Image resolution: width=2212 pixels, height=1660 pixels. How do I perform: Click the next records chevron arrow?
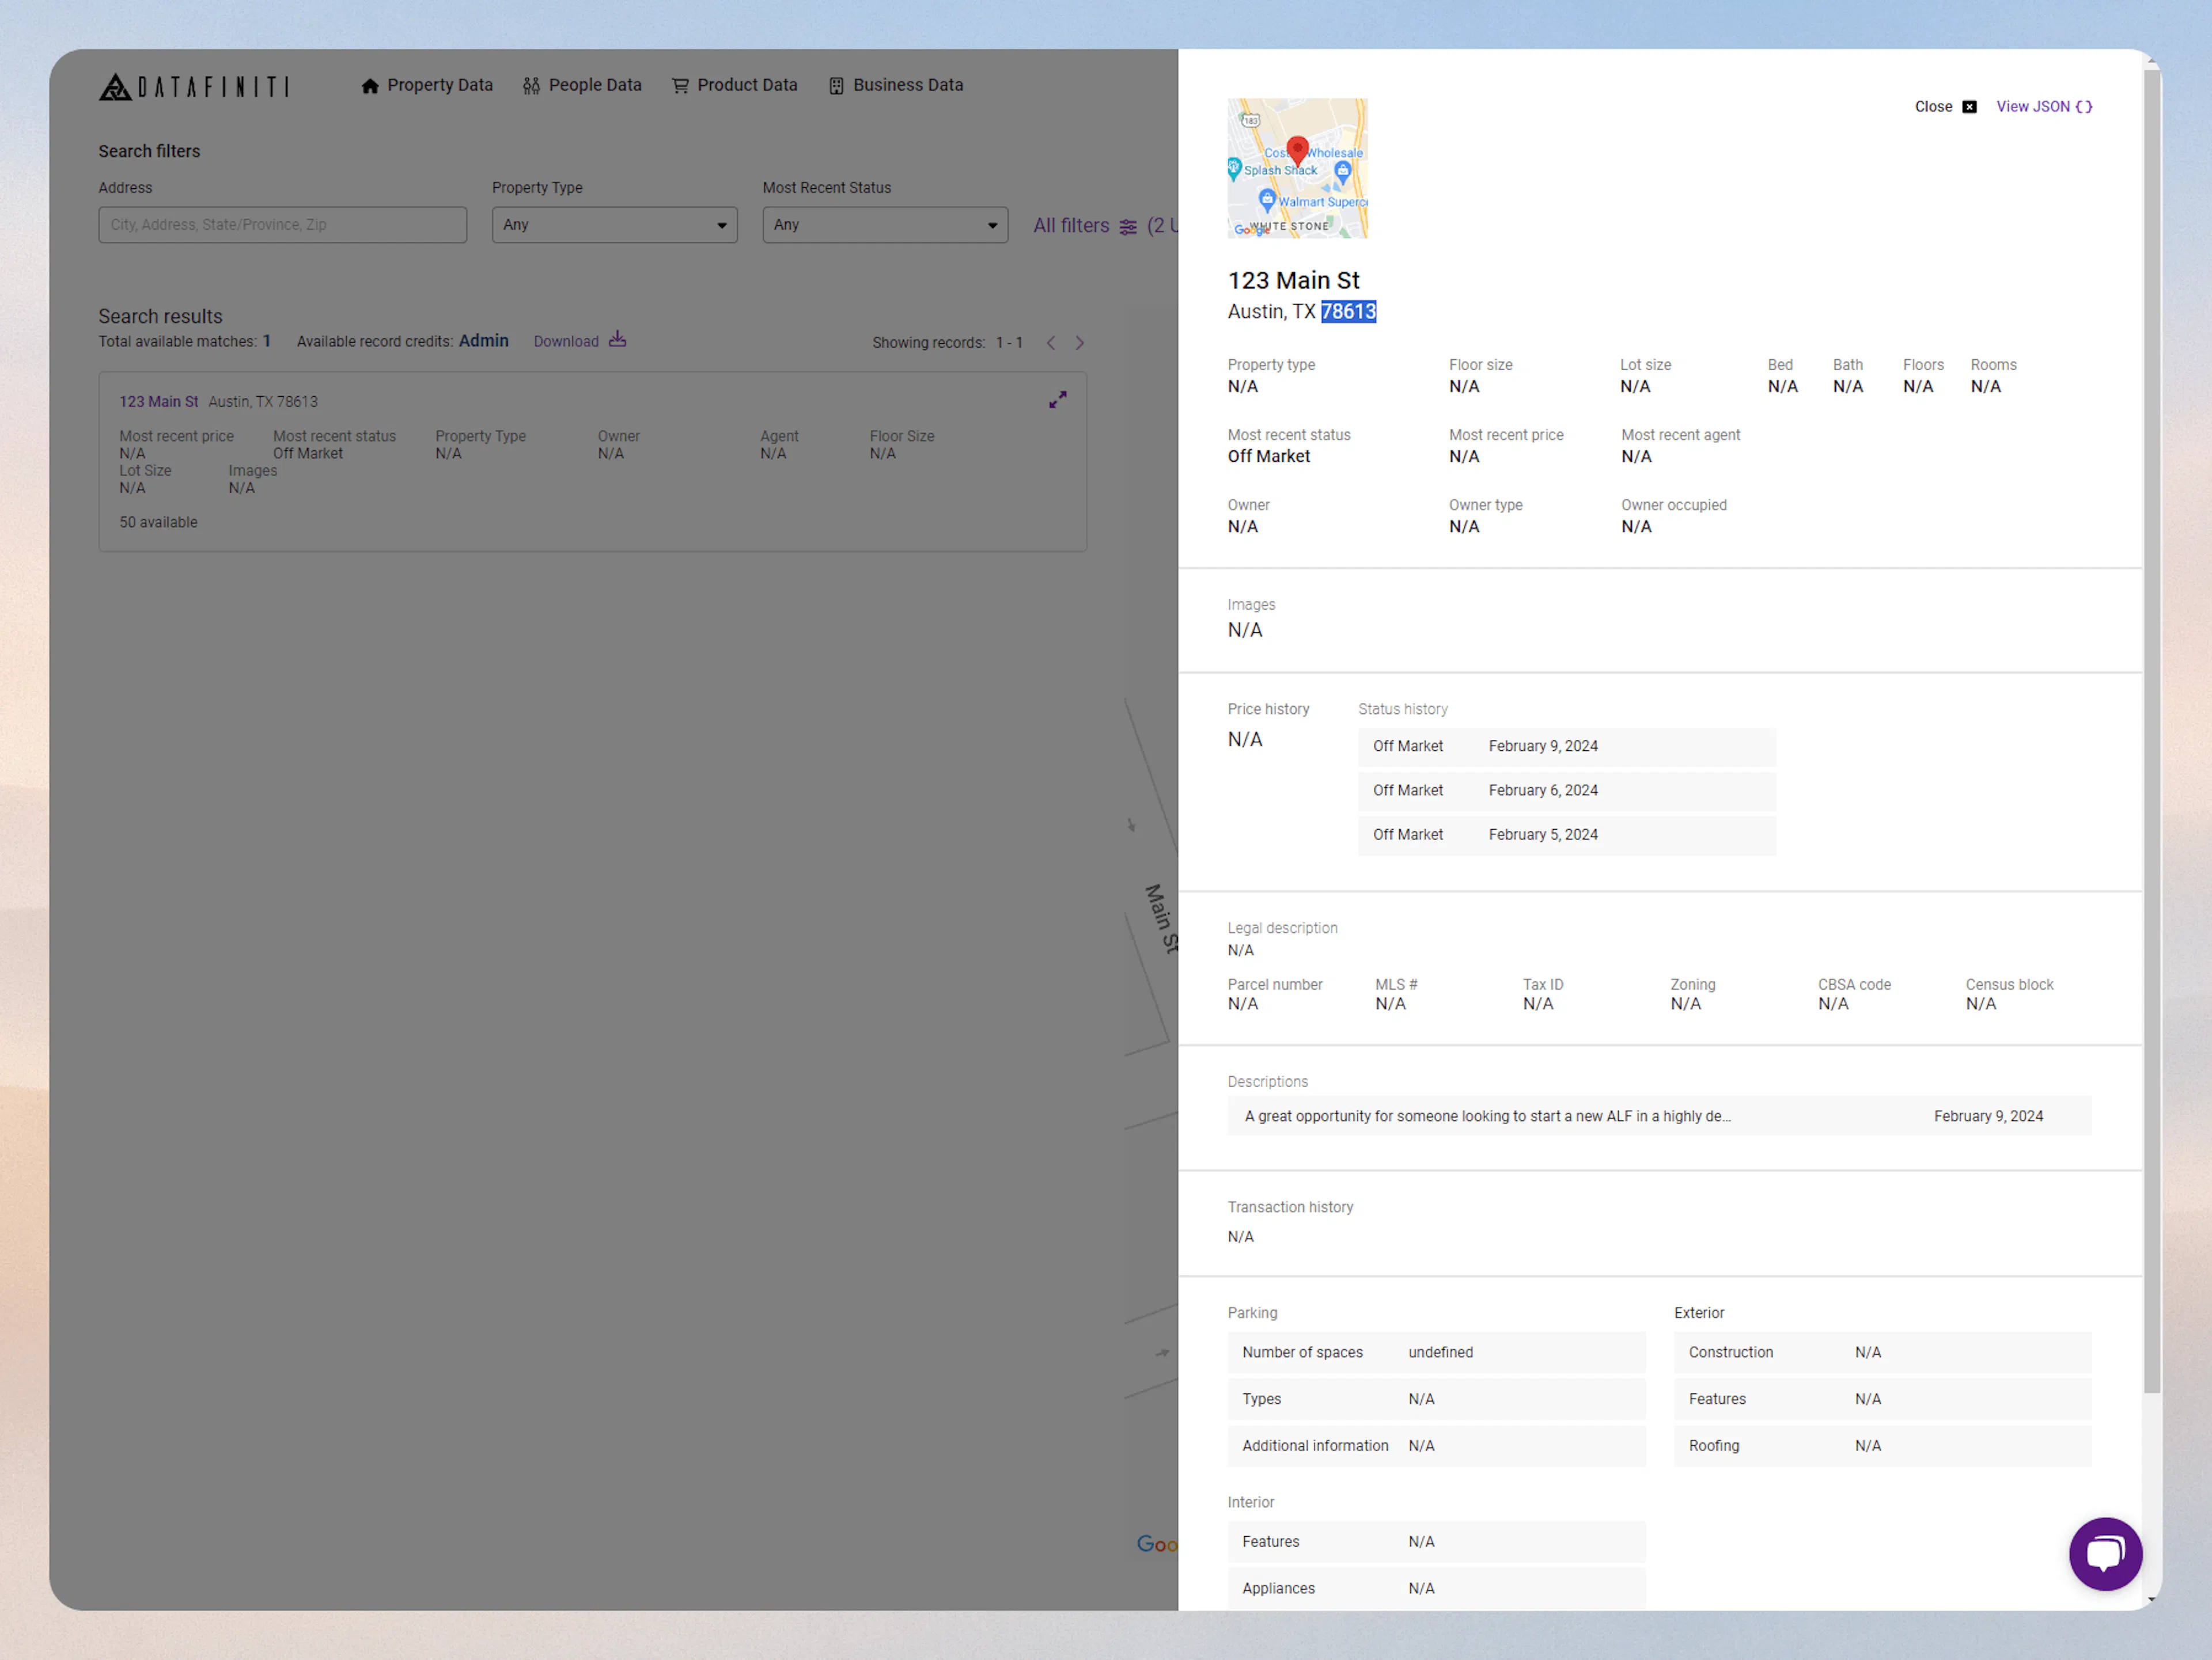coord(1080,342)
